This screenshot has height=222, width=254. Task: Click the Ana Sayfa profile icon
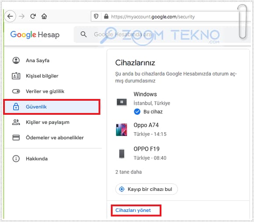[16, 60]
